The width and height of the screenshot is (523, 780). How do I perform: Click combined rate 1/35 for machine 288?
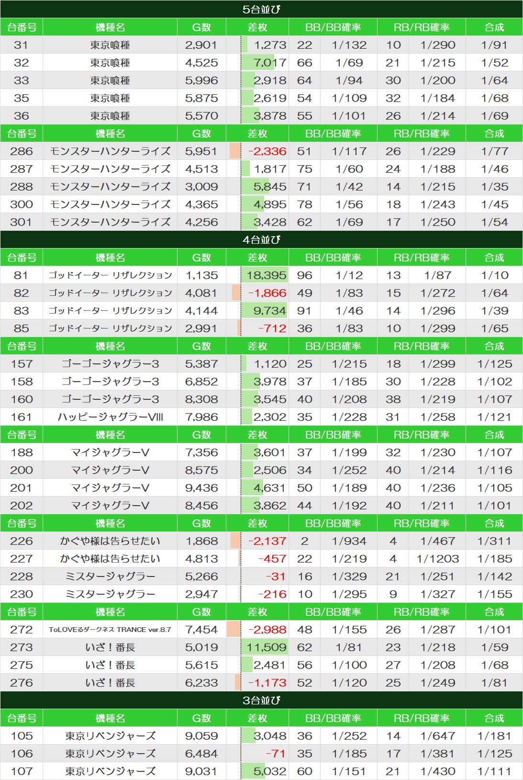click(495, 187)
